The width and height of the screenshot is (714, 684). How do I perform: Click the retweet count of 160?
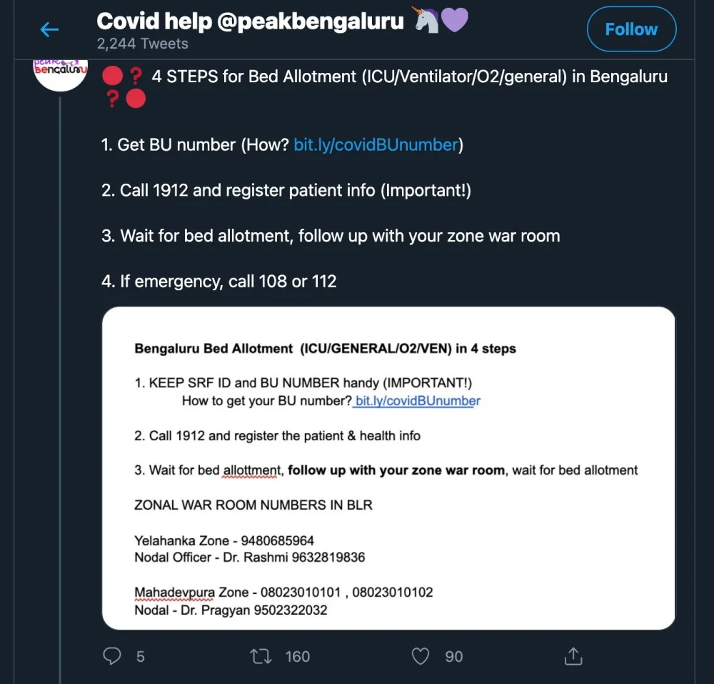[x=298, y=656]
